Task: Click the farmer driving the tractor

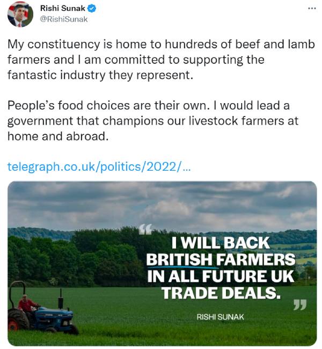Action: [x=26, y=304]
